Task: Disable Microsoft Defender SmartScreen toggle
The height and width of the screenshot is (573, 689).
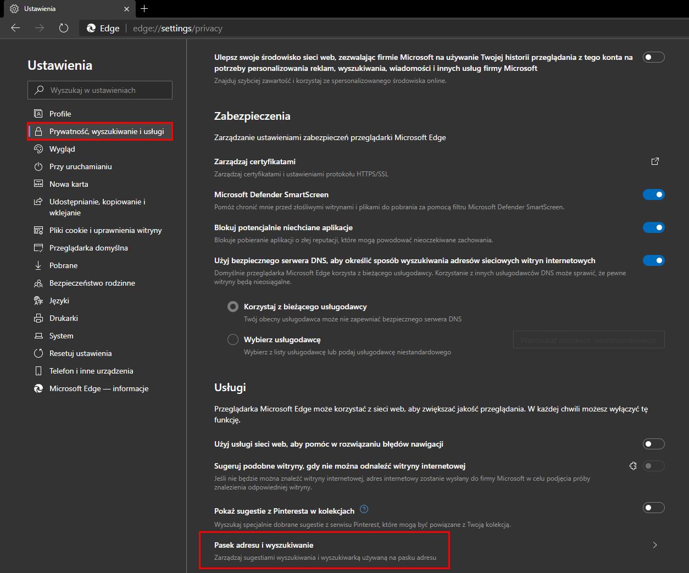Action: coord(654,194)
